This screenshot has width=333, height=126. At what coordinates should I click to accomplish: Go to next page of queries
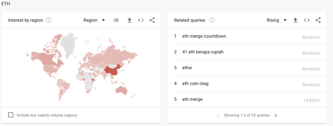(276, 116)
